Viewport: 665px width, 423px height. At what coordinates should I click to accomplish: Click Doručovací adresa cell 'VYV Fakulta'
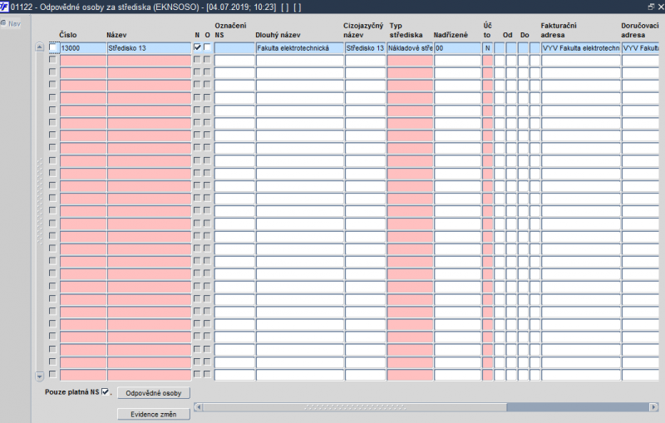click(x=640, y=48)
